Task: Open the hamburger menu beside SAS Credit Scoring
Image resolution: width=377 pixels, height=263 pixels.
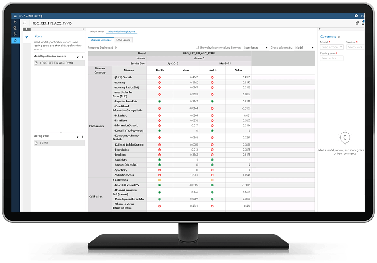Action: (x=15, y=15)
